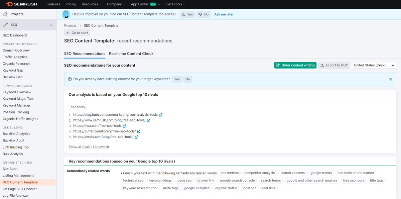This screenshot has width=401, height=199.
Task: Open Features in top navigation
Action: [53, 4]
